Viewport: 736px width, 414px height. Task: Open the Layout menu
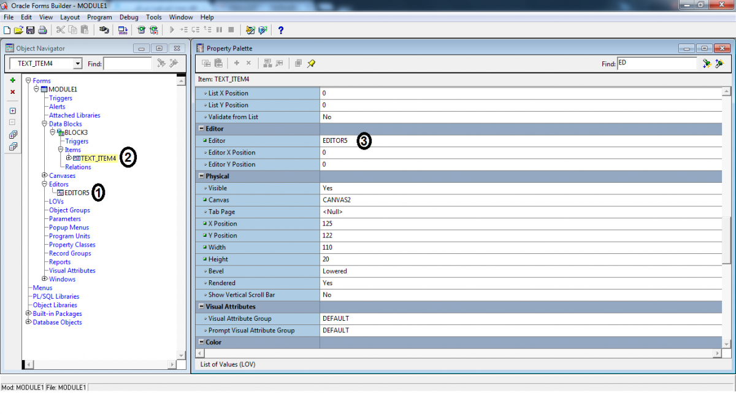click(x=70, y=17)
